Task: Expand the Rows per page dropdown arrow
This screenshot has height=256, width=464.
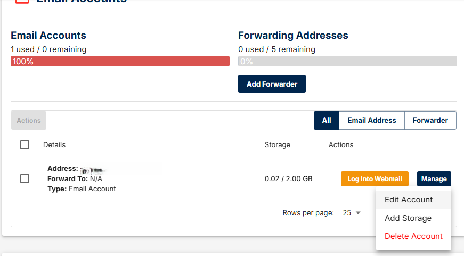Action: [358, 213]
